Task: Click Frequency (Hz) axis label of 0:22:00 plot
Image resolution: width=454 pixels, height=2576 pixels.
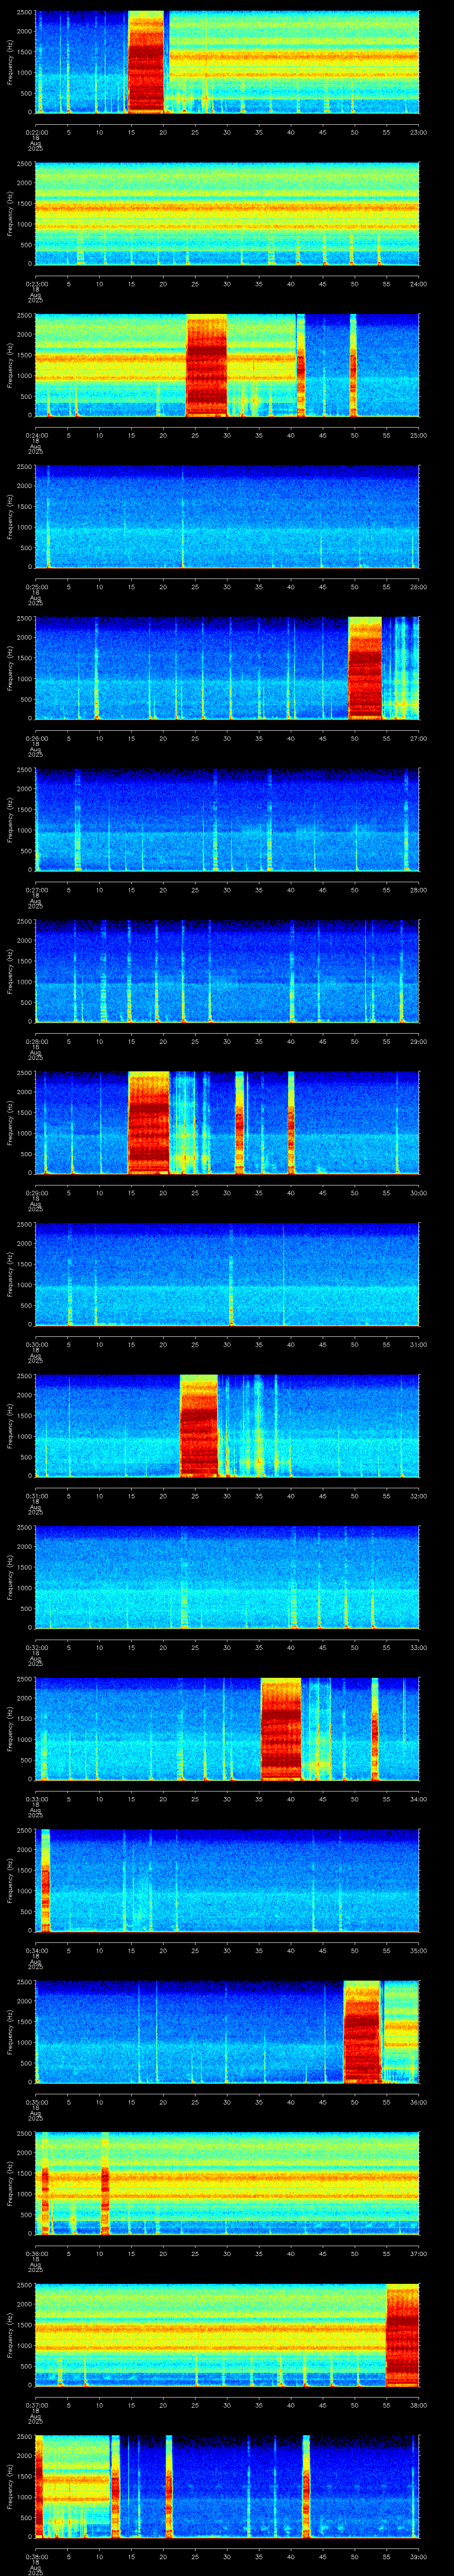Action: tap(10, 62)
